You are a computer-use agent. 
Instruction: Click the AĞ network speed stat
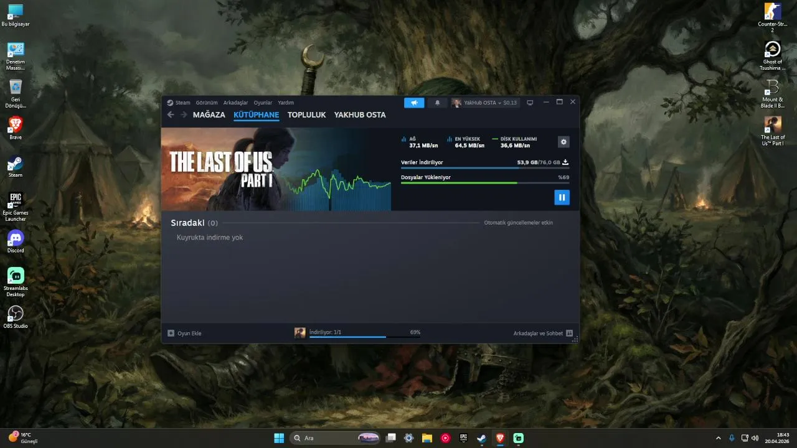tap(420, 142)
